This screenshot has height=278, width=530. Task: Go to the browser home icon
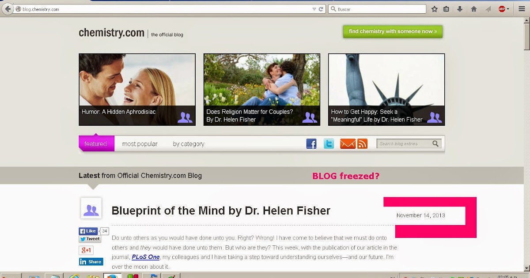pyautogui.click(x=474, y=9)
